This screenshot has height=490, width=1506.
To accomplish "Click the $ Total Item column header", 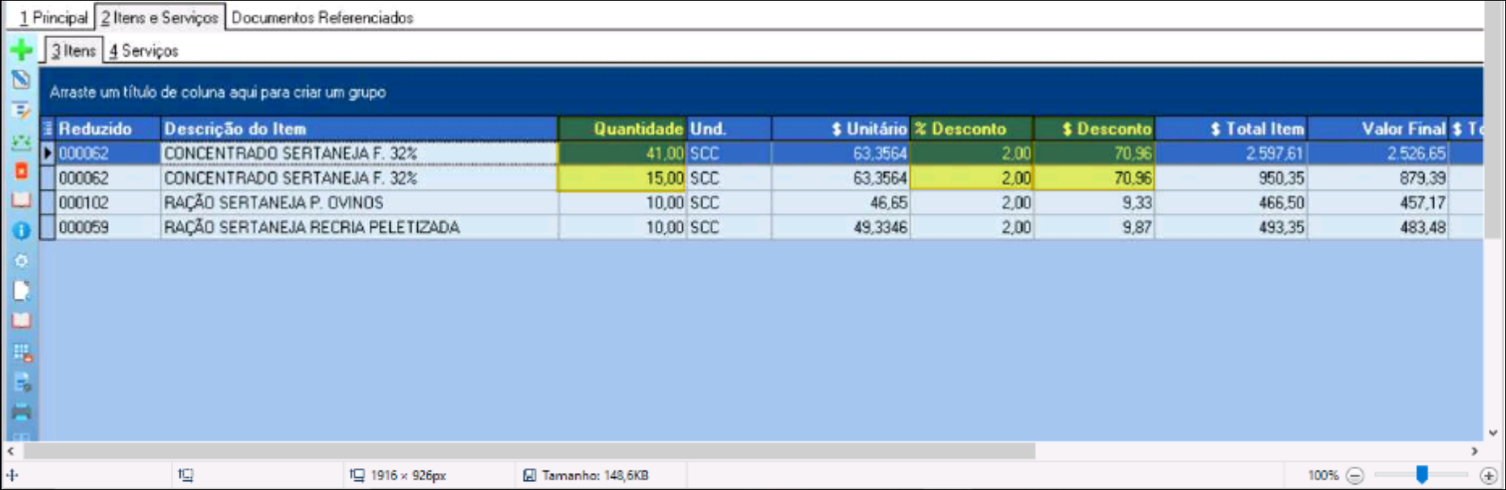I will [1231, 129].
